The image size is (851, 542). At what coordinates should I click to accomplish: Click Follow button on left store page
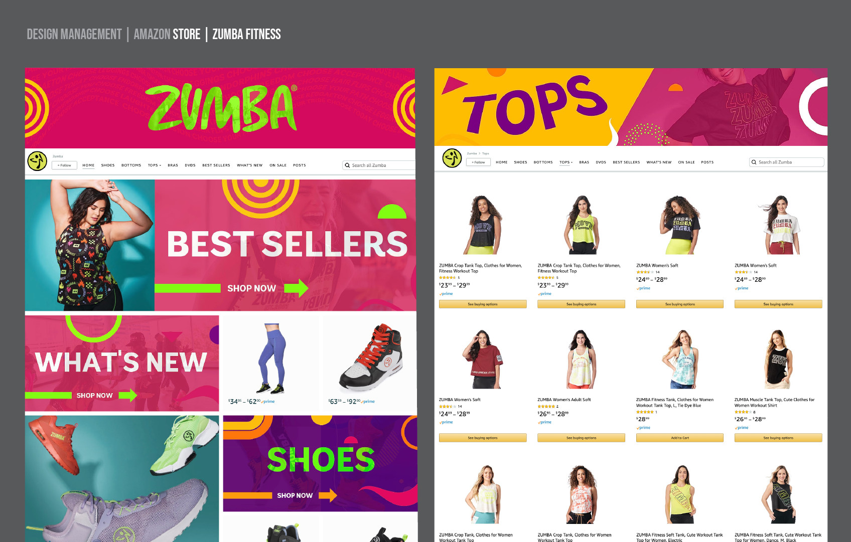pos(64,165)
